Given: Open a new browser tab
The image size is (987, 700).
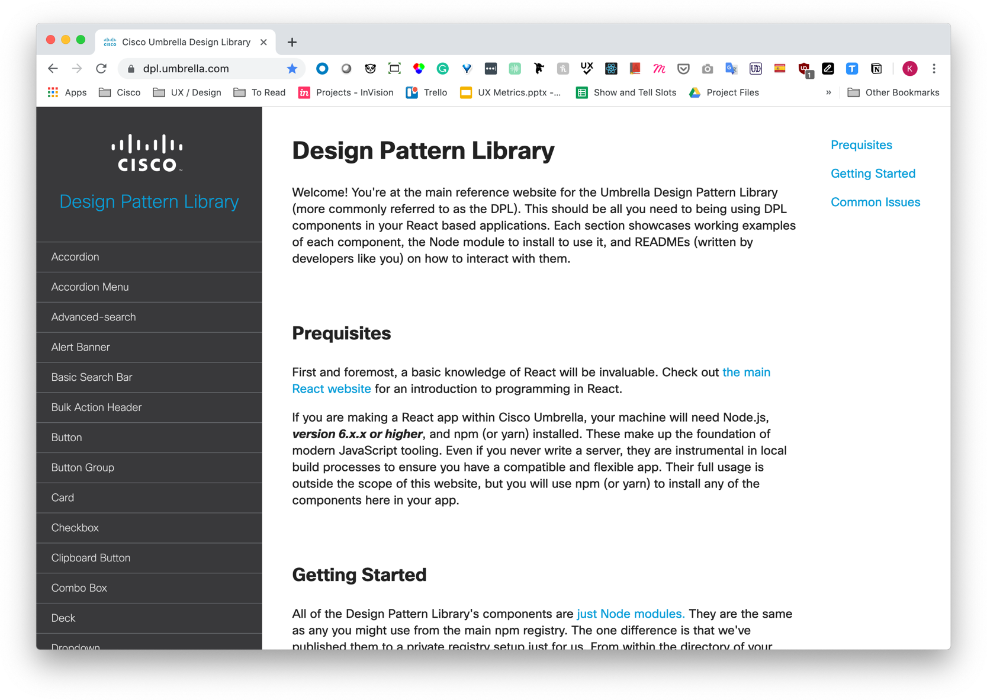Looking at the screenshot, I should (292, 42).
